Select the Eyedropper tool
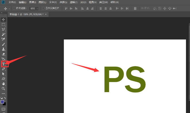 coord(3,39)
